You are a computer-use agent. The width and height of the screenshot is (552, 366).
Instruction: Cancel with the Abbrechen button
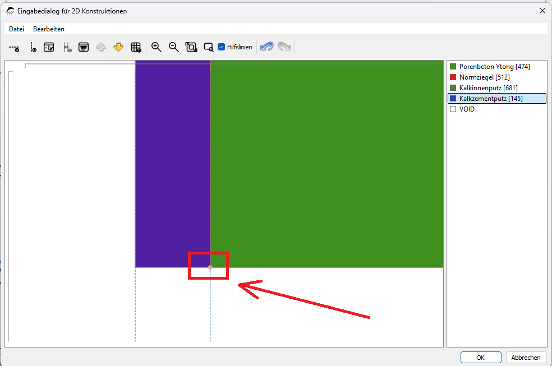tap(526, 358)
